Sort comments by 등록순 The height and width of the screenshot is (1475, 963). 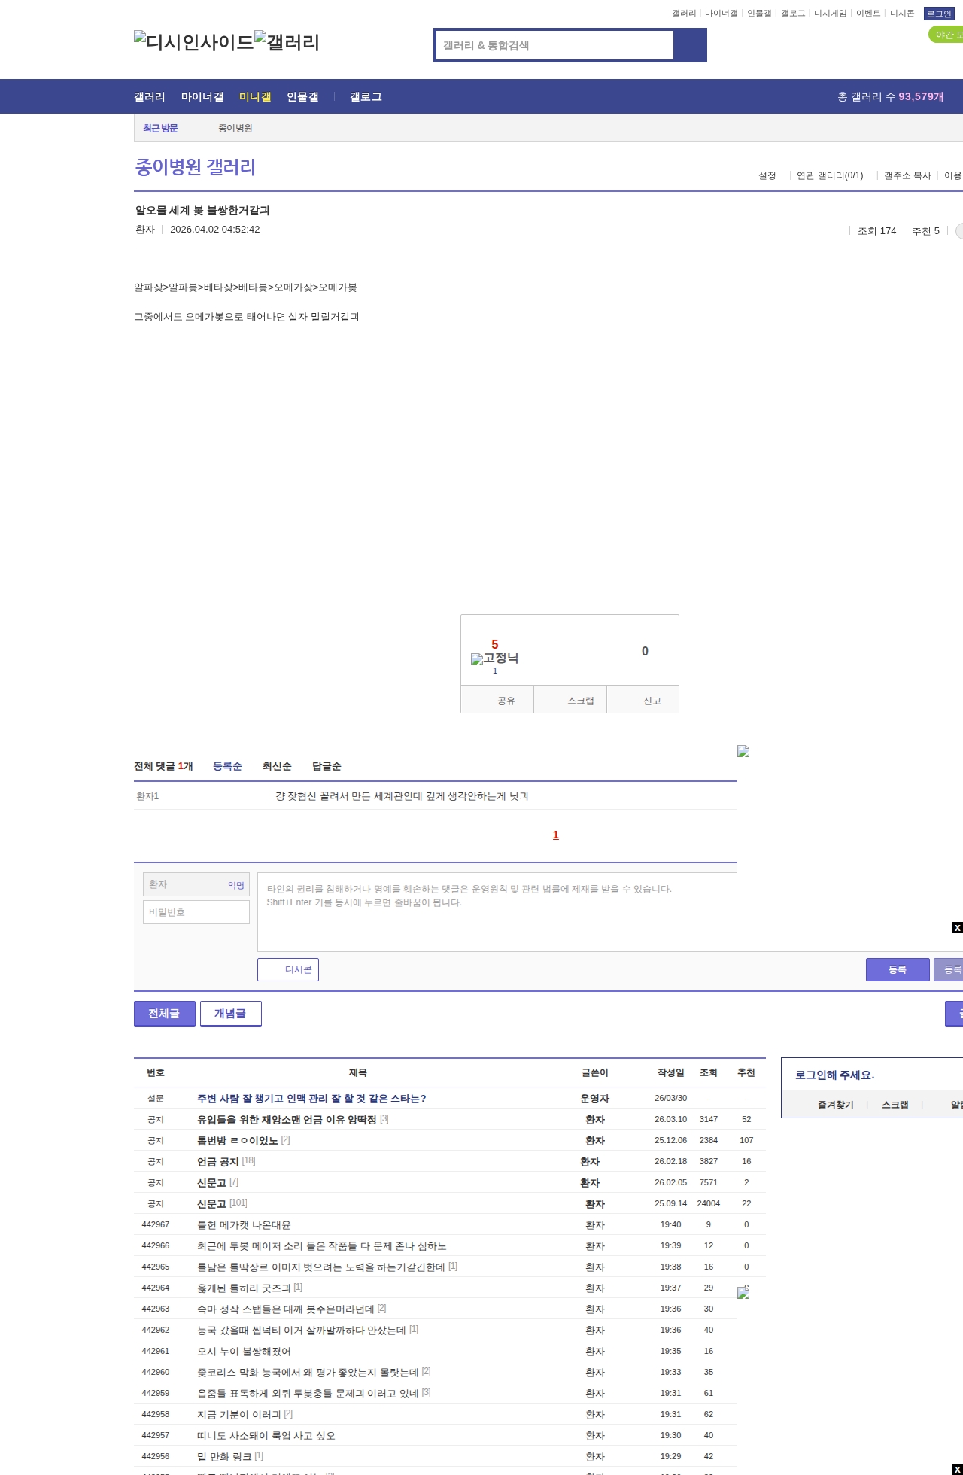[227, 766]
